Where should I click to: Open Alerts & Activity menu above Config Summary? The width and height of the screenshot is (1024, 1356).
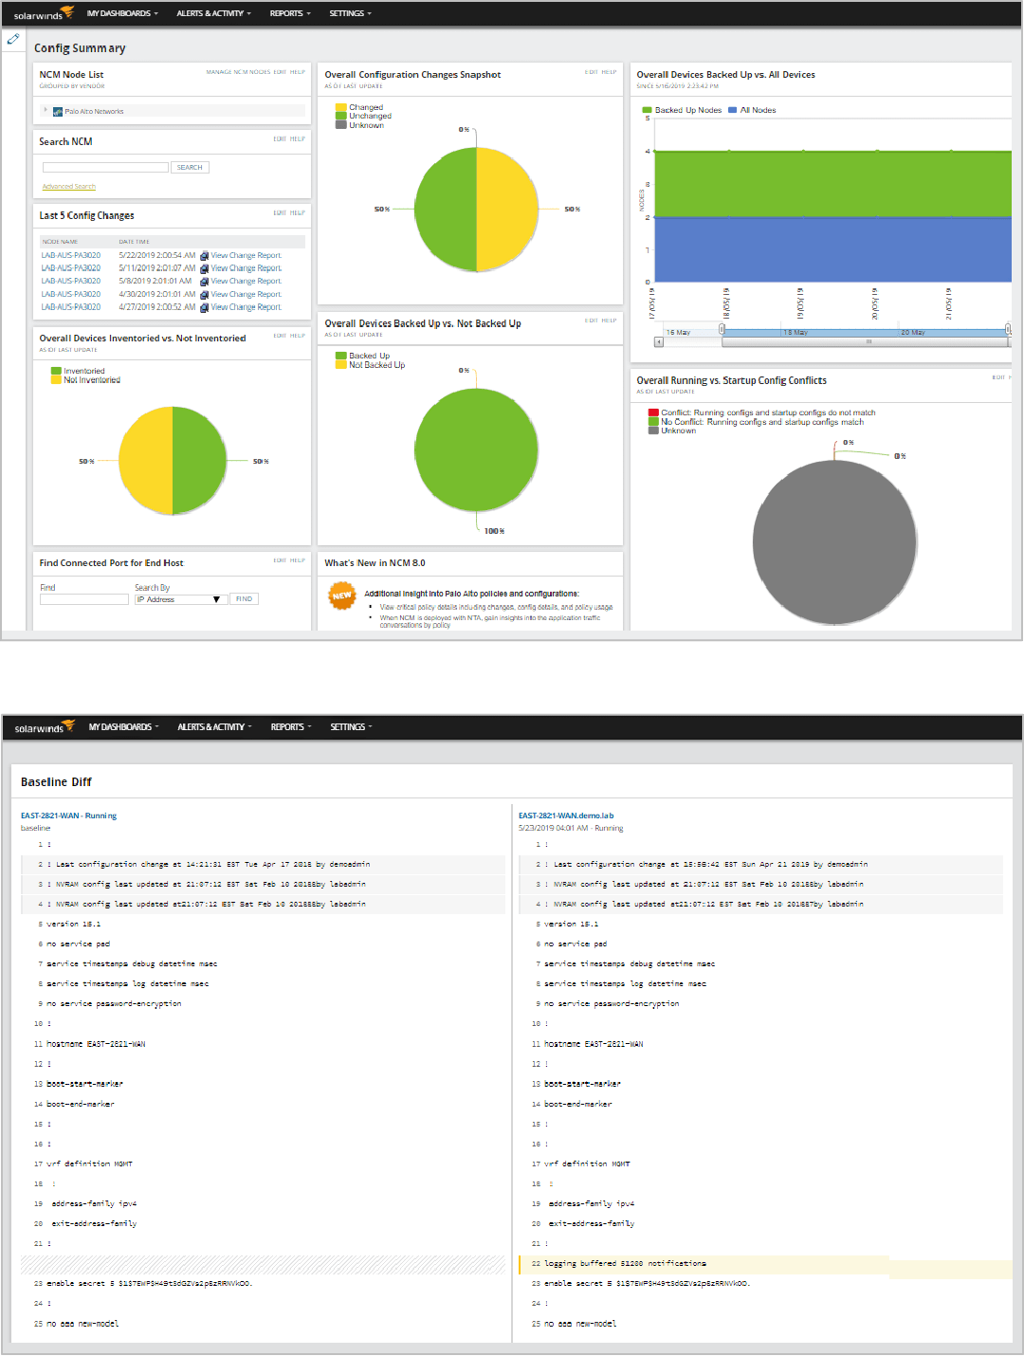[213, 13]
